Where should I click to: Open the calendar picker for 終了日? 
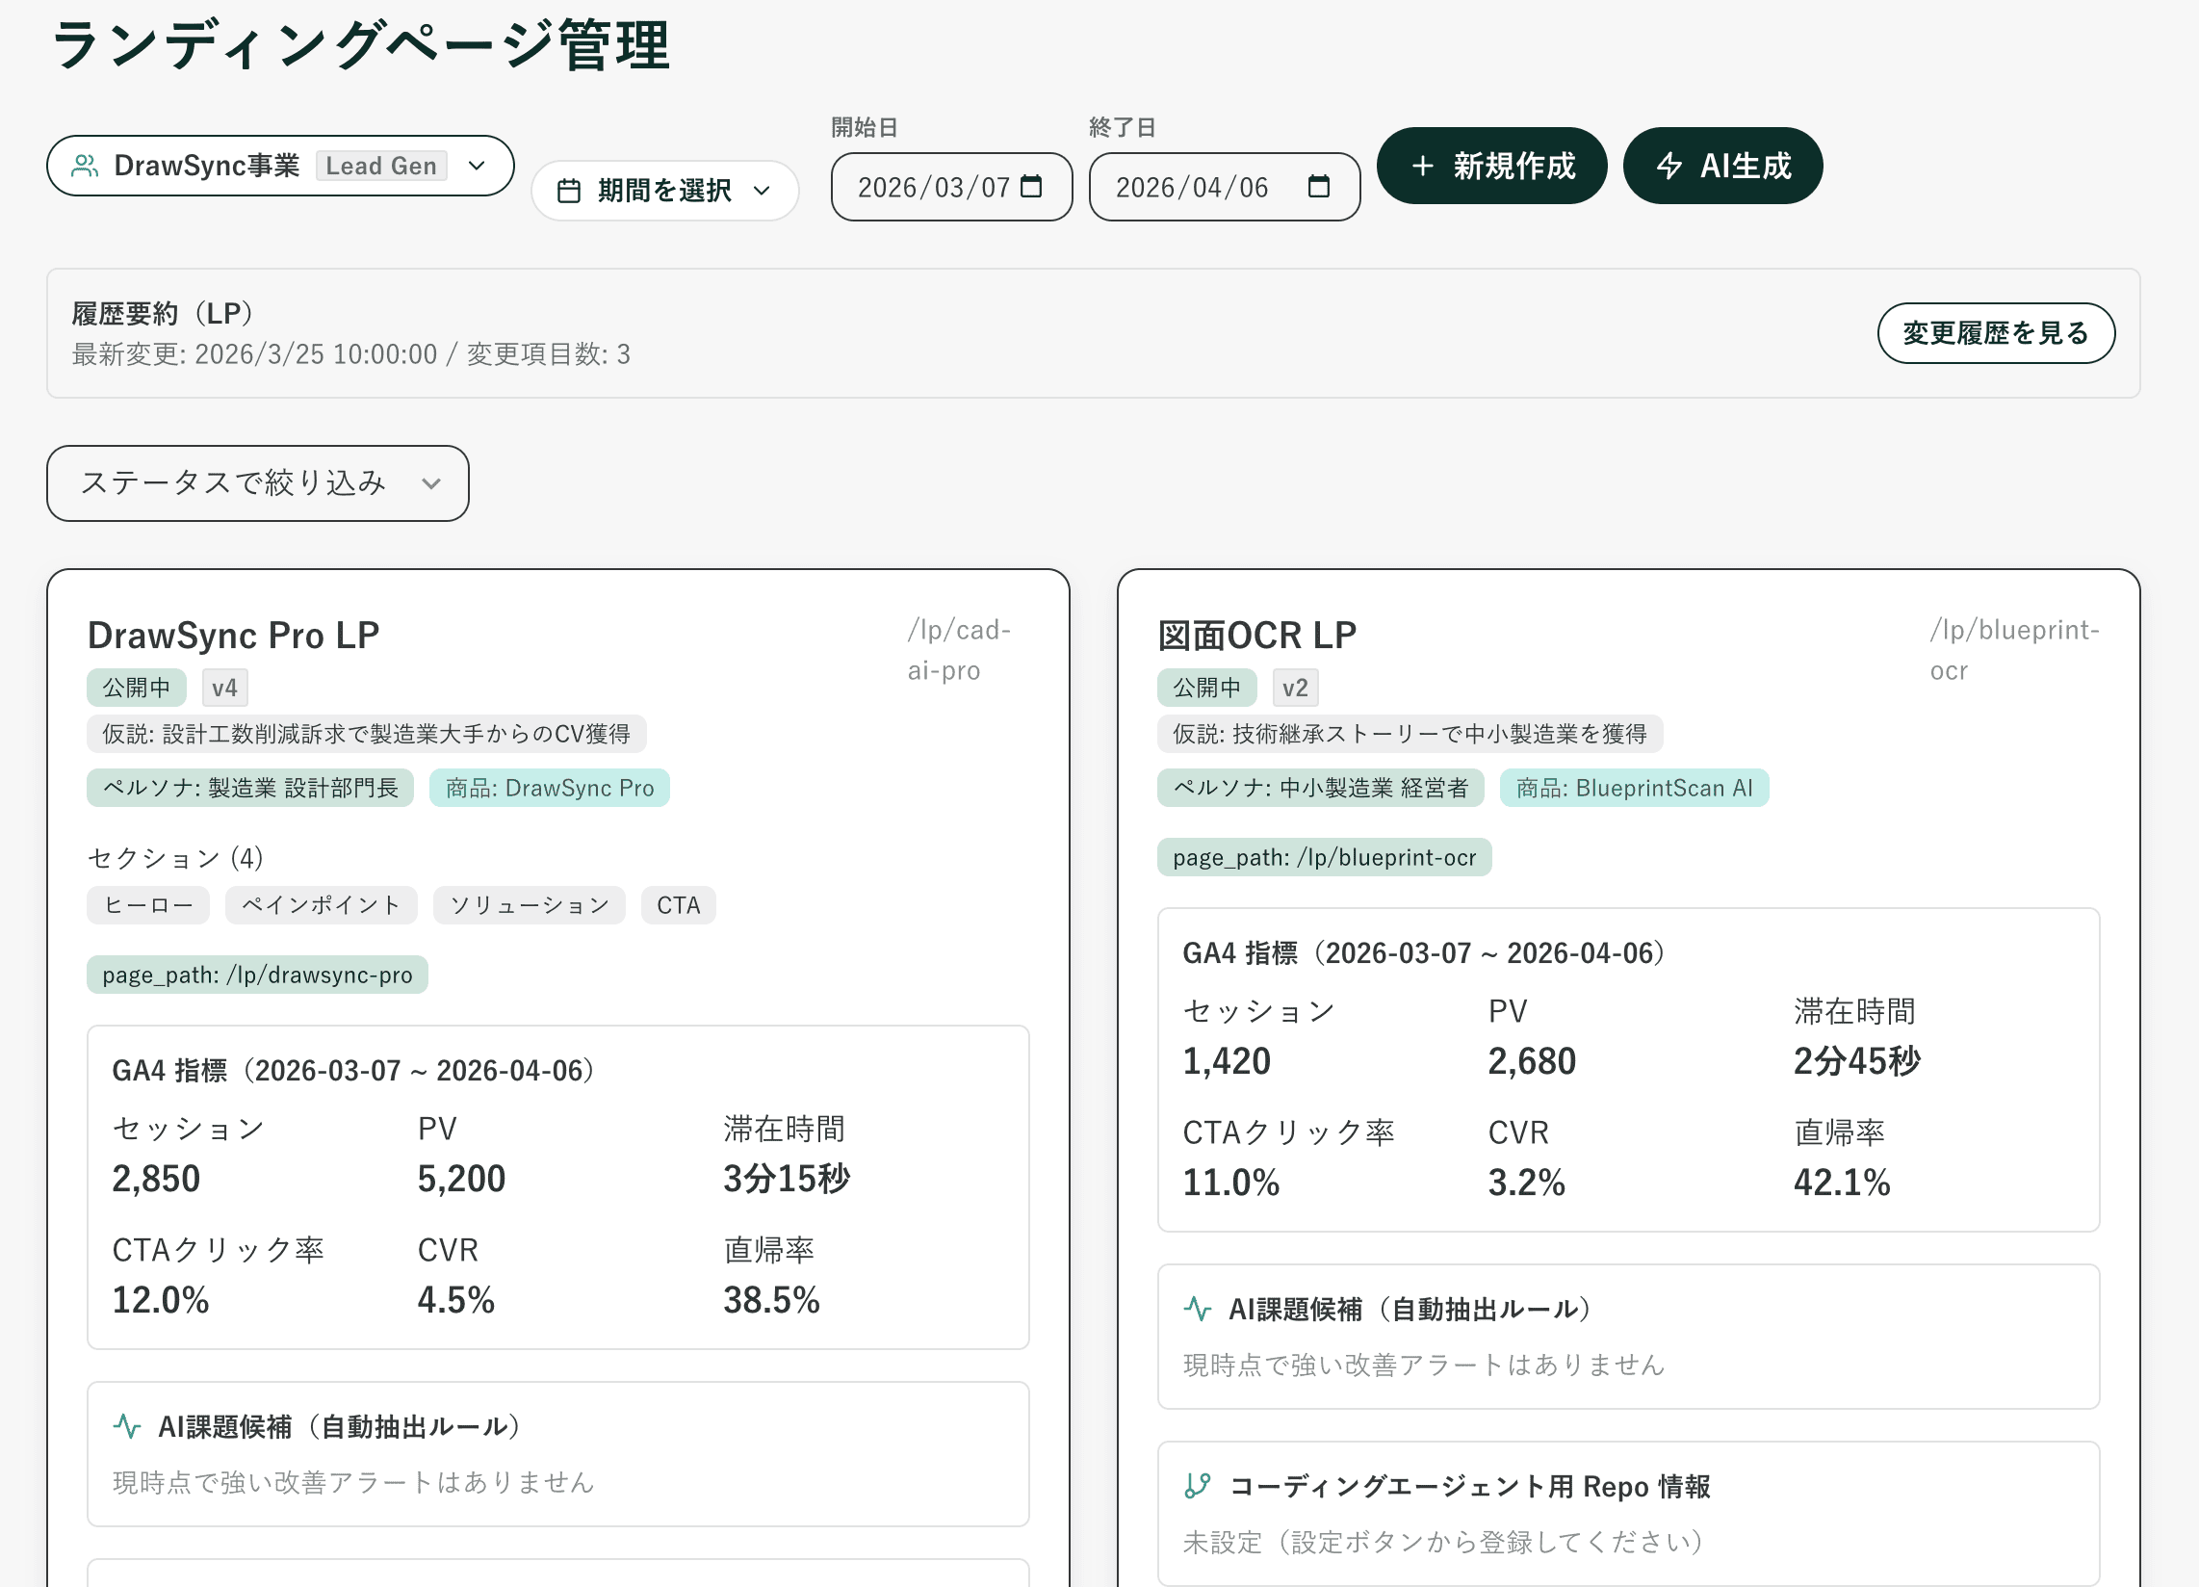[1324, 185]
